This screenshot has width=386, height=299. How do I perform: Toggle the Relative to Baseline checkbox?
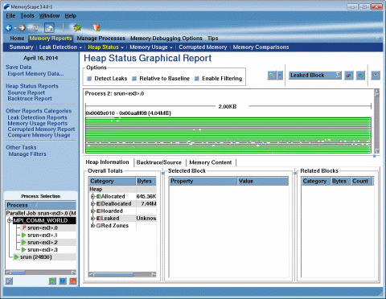134,79
